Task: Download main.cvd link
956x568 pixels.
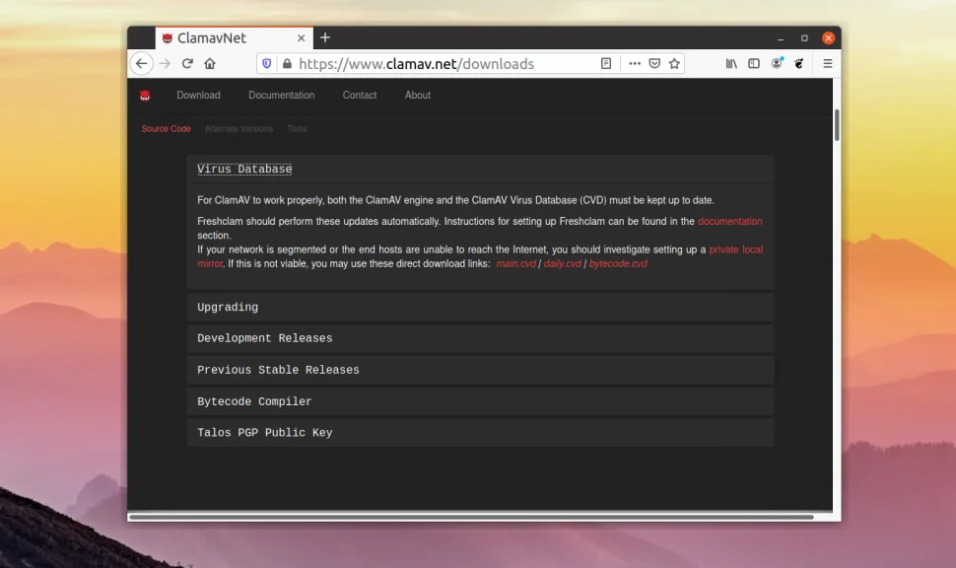Action: pos(515,263)
